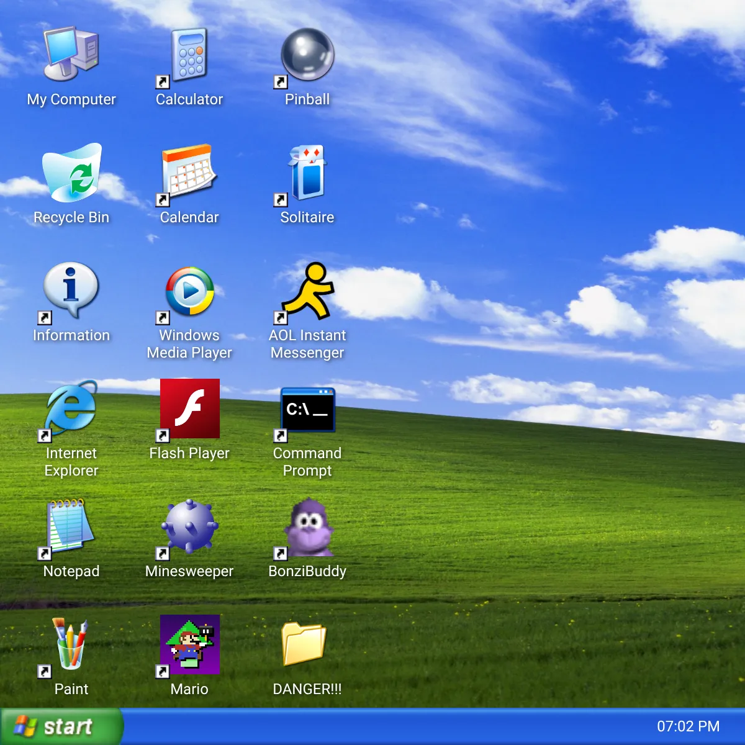745x745 pixels.
Task: Select the red Flash Player icon
Action: [189, 409]
